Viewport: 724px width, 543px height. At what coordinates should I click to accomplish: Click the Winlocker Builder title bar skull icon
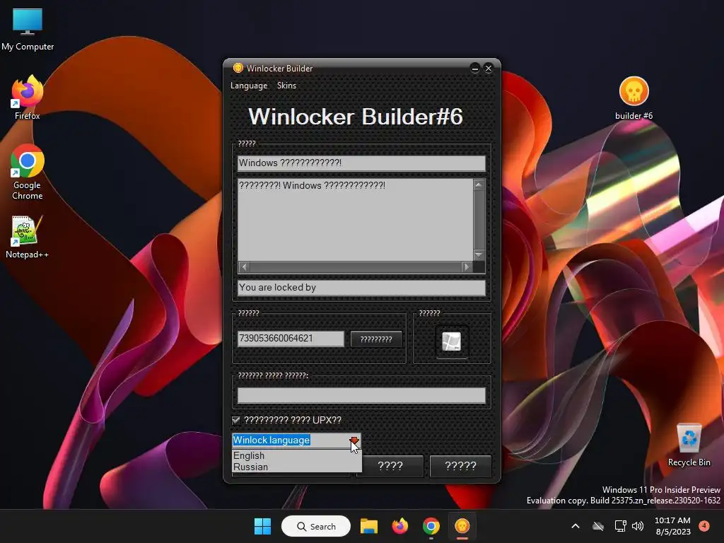(238, 68)
